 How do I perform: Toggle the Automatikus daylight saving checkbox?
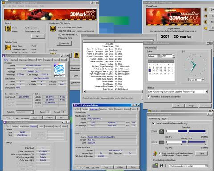[148, 97]
